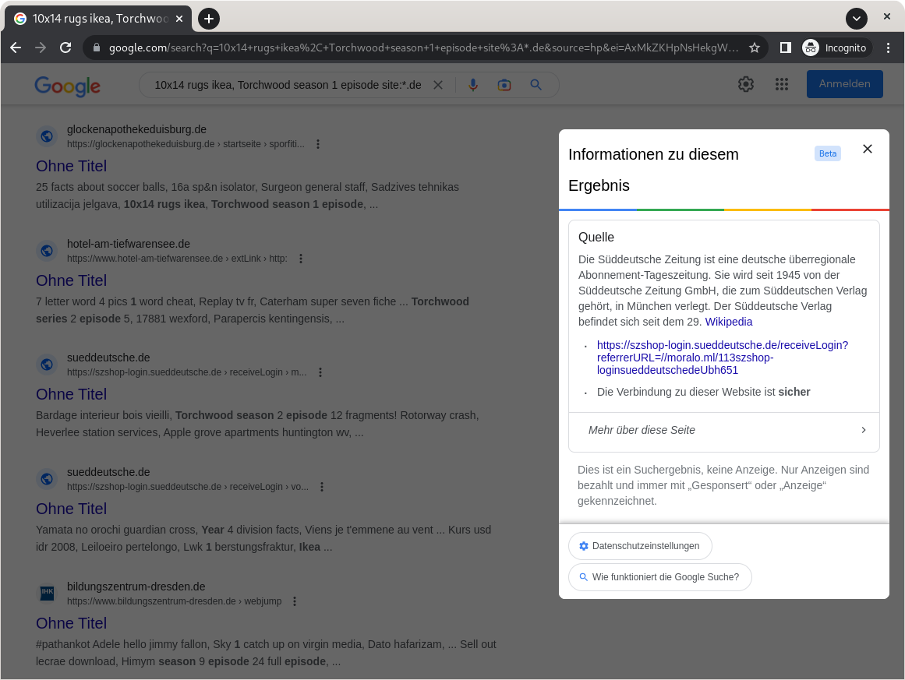Open the Wikipedia link in the info panel
The height and width of the screenshot is (680, 905).
(x=729, y=322)
